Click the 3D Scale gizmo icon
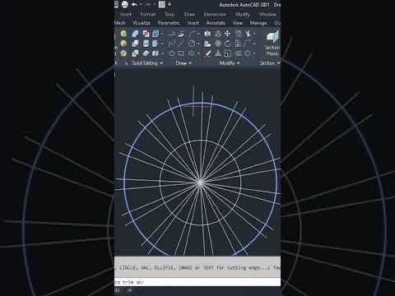This screenshot has width=395, height=296. coord(218,53)
